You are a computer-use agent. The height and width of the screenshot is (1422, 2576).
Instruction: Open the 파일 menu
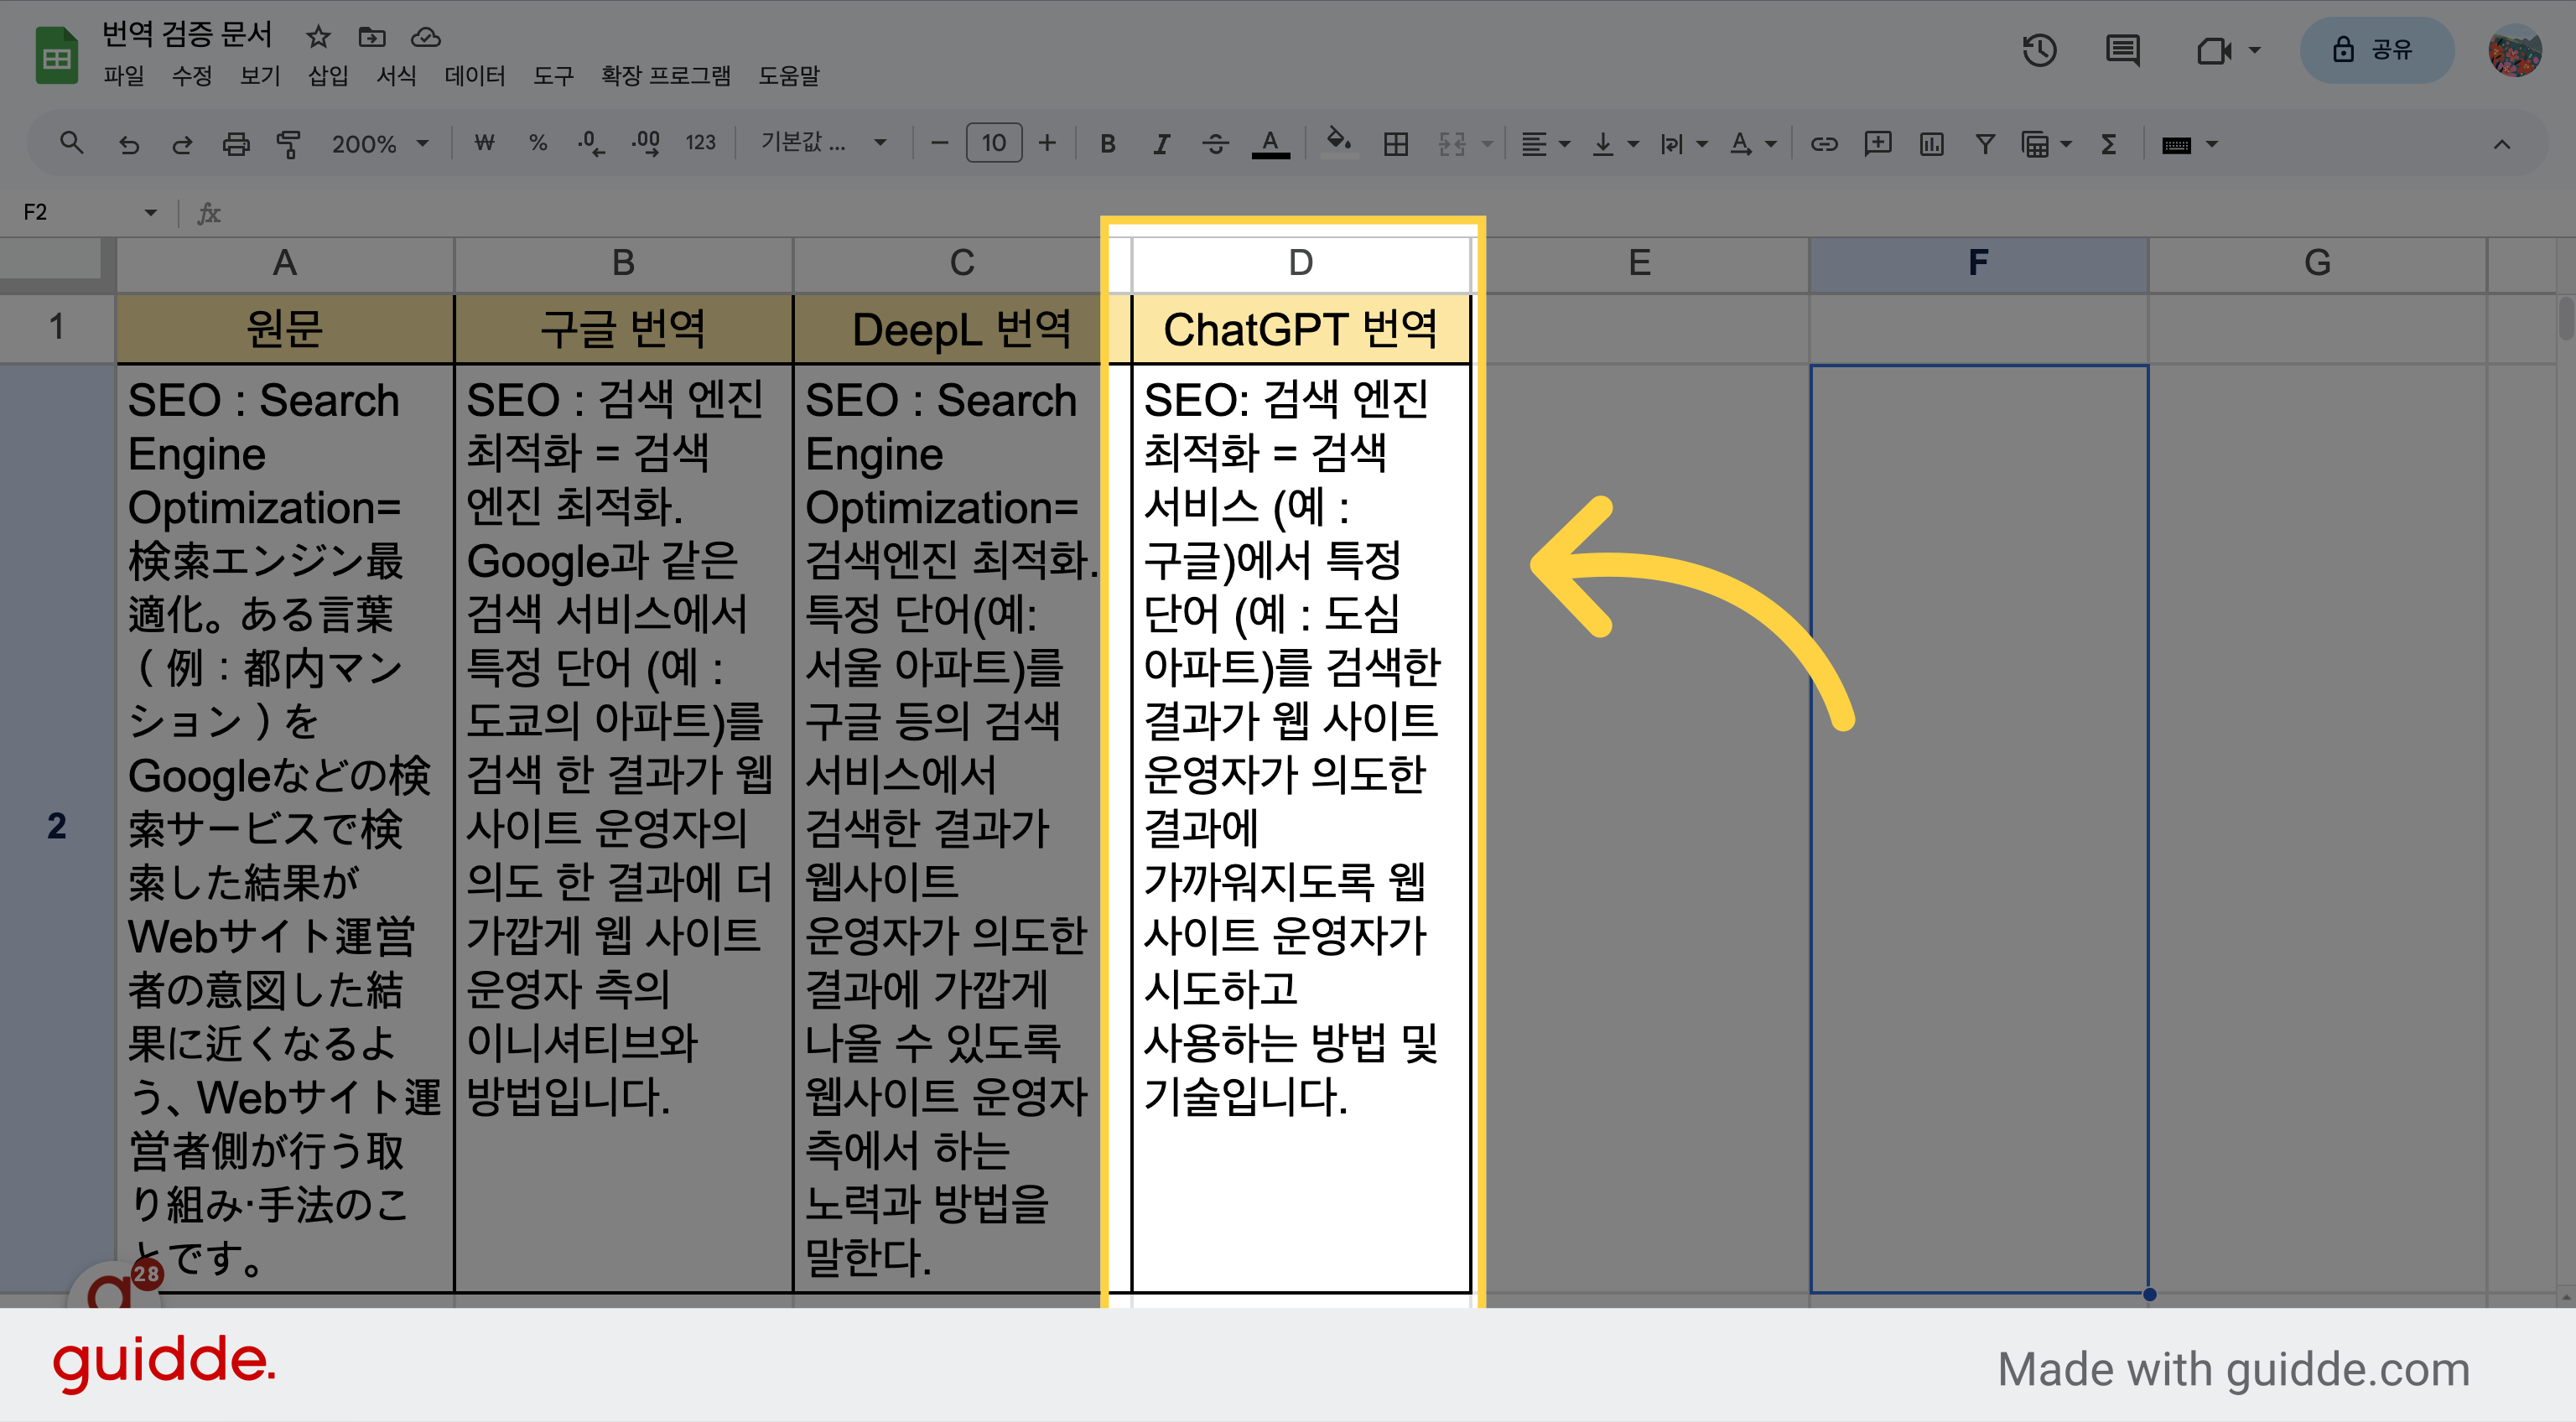(124, 76)
